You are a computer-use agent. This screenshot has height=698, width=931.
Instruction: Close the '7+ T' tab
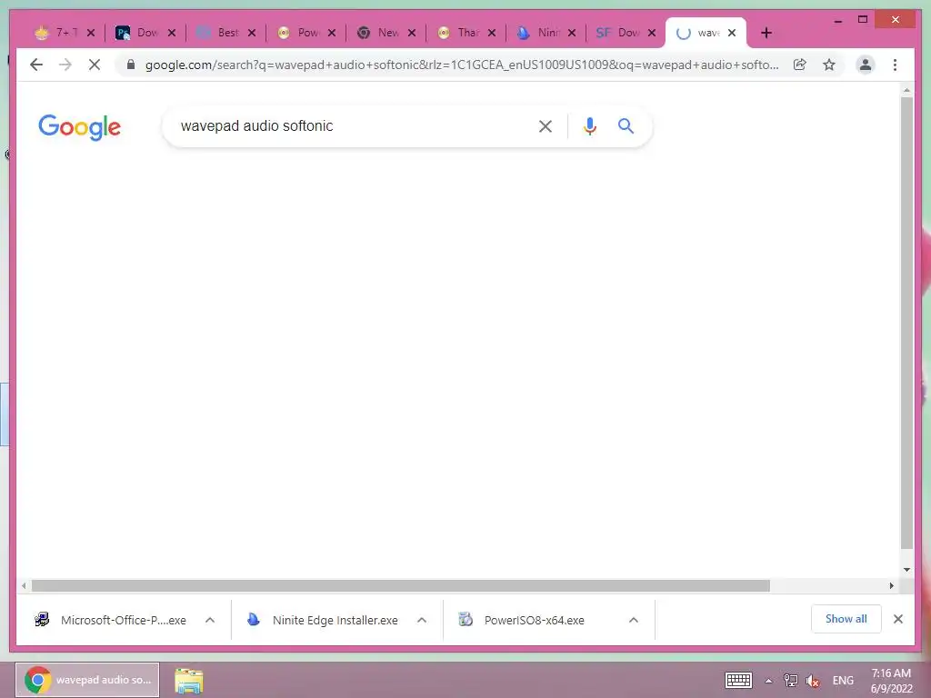pos(91,34)
